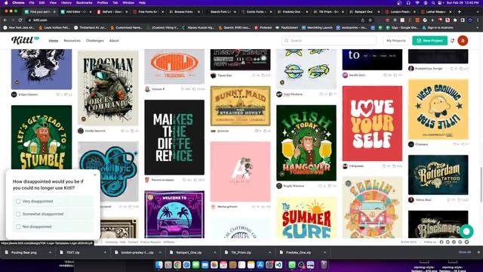Open the New York Jets bookmark
Image resolution: width=483 pixels, height=272 pixels.
pyautogui.click(x=20, y=28)
